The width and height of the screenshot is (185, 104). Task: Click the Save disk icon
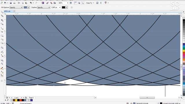[x=11, y=3]
